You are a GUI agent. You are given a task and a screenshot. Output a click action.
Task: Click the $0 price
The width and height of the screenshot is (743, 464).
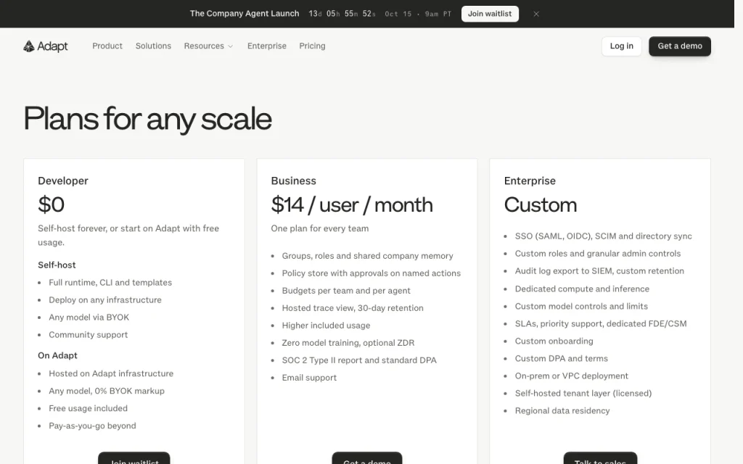pos(52,204)
